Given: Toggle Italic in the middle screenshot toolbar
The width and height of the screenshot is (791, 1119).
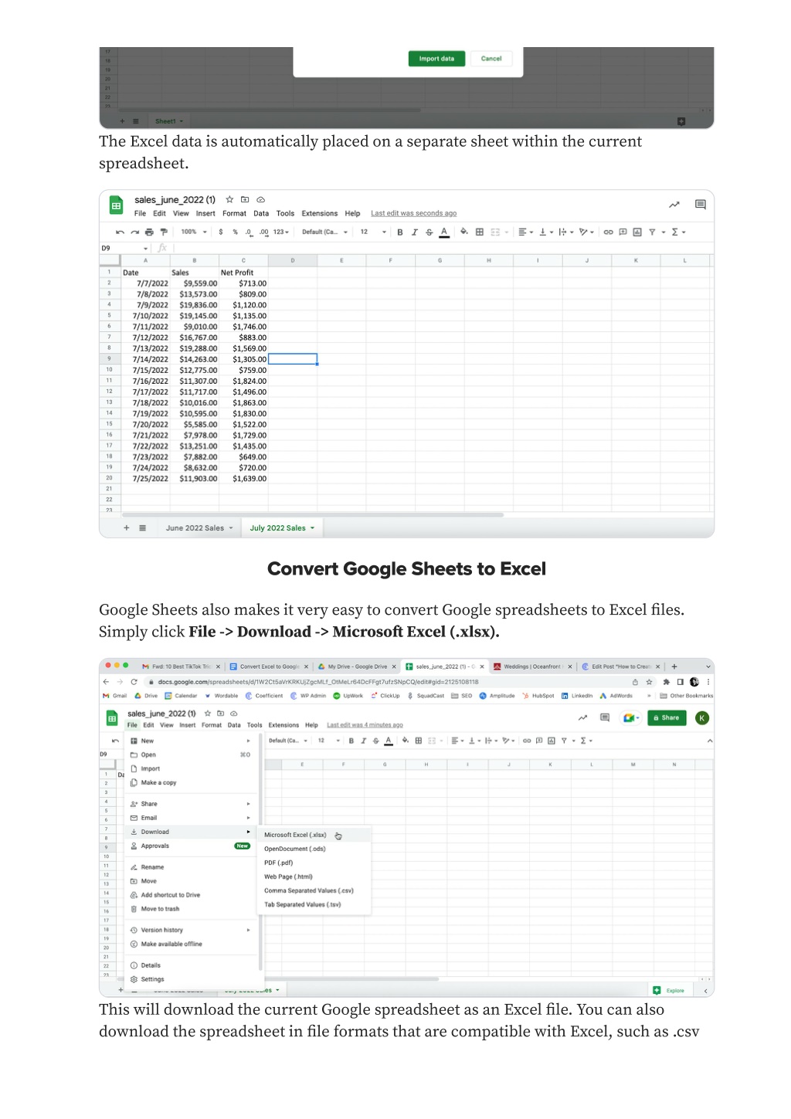Looking at the screenshot, I should coord(415,232).
